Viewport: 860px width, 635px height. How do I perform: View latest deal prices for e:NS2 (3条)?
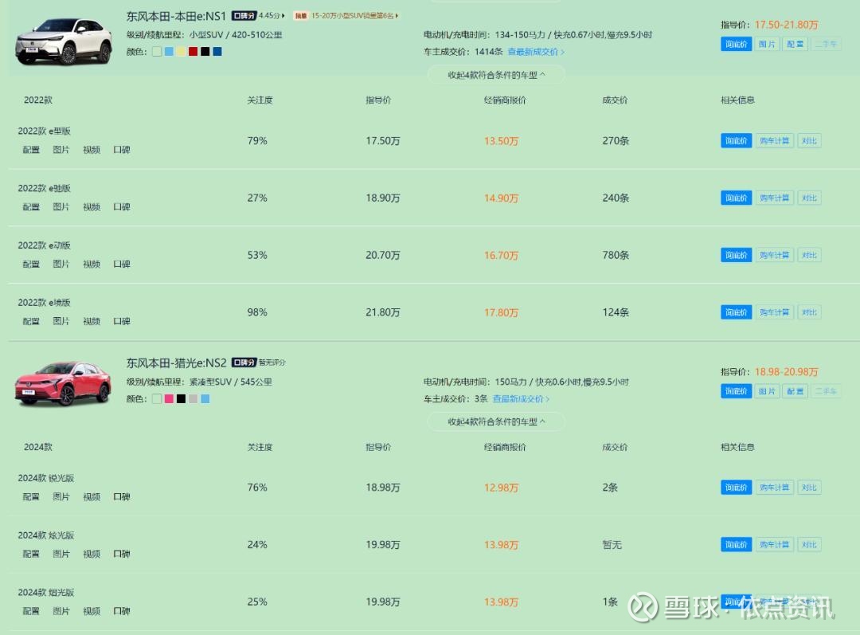click(521, 399)
